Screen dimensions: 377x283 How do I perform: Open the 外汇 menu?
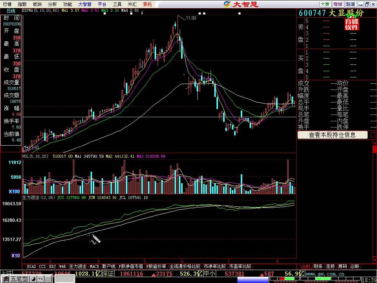point(132,4)
